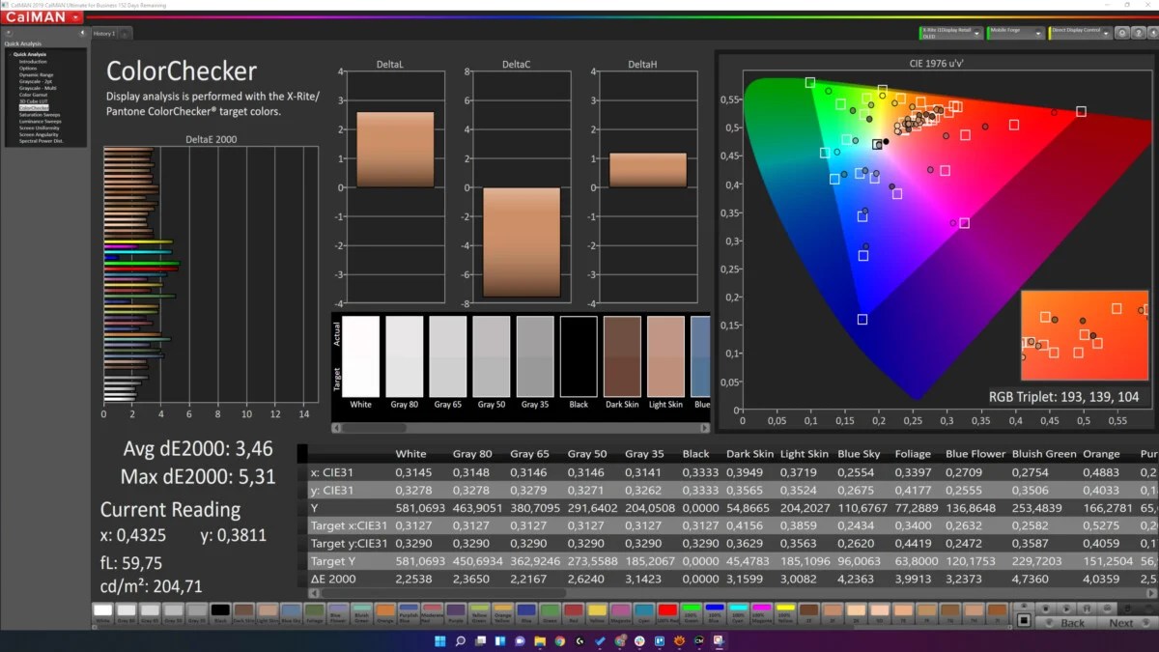Image resolution: width=1159 pixels, height=652 pixels.
Task: Select the 100% Blue patch in bottom strip
Action: tap(715, 612)
